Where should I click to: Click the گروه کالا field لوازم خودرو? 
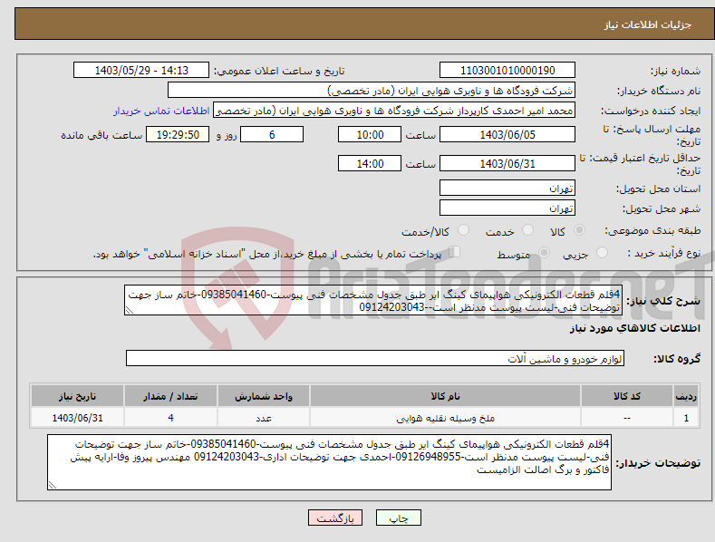click(375, 358)
